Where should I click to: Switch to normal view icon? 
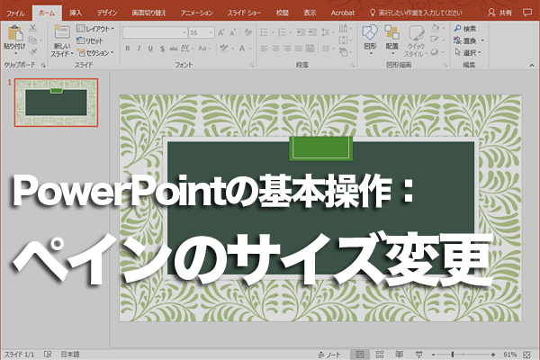pyautogui.click(x=359, y=355)
